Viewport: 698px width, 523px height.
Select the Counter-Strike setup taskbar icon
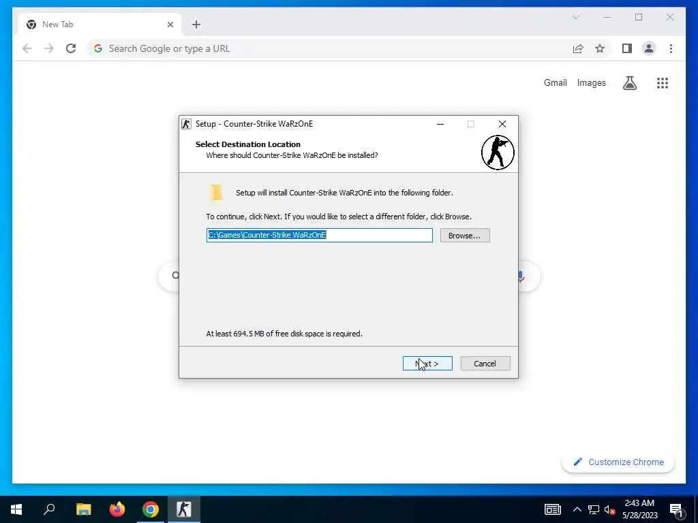[x=184, y=509]
